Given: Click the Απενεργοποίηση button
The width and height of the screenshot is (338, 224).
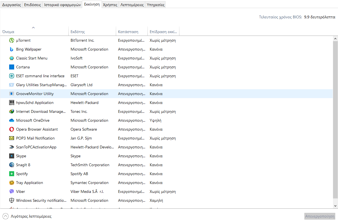Looking at the screenshot, I should click(x=320, y=216).
